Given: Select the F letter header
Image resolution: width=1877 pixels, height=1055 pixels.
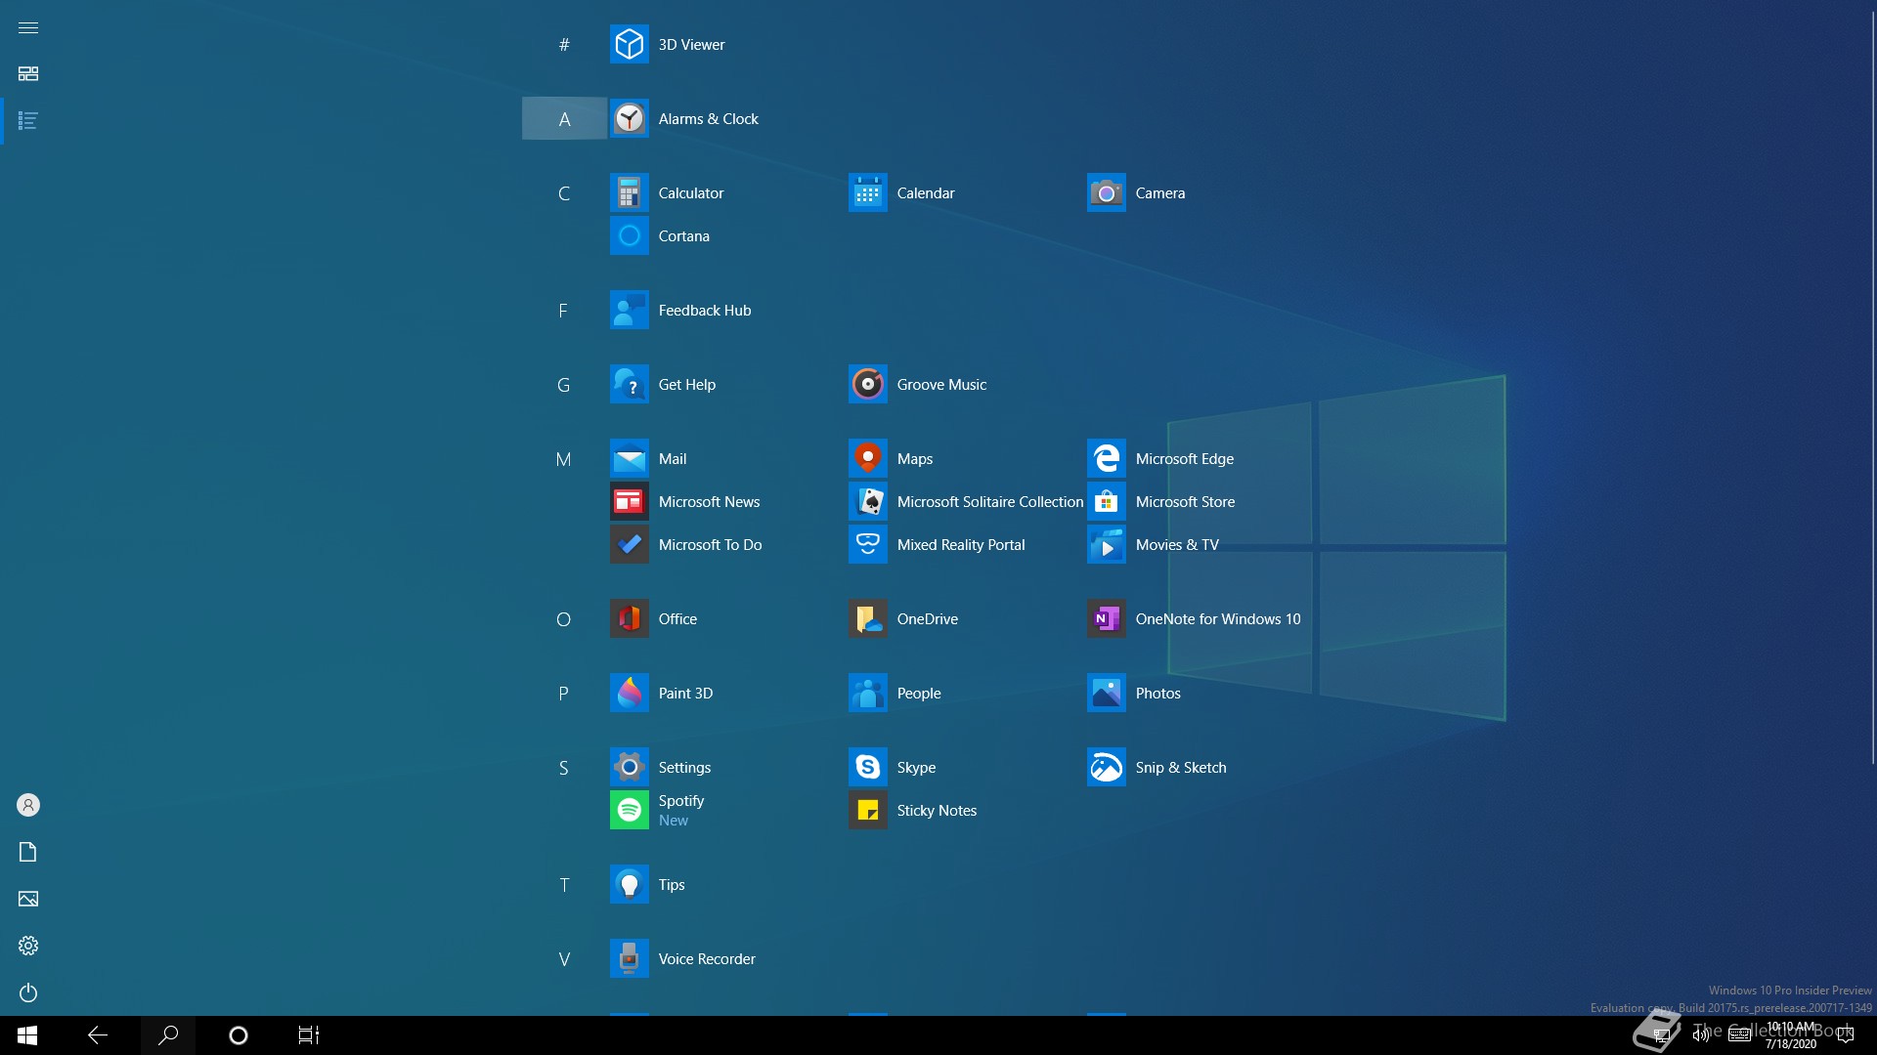Looking at the screenshot, I should (x=564, y=311).
